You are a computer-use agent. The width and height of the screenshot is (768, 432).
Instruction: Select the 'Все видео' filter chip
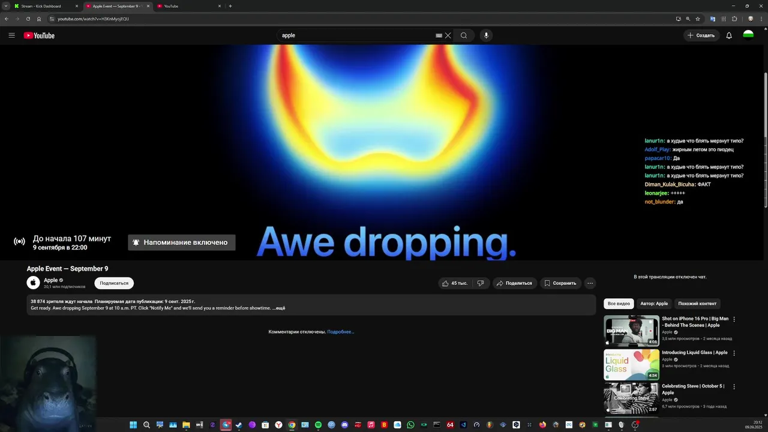pyautogui.click(x=619, y=304)
